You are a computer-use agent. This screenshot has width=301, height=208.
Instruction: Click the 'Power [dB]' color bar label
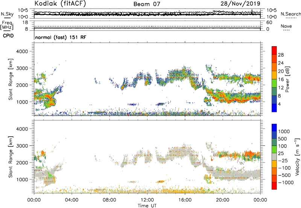(287, 80)
